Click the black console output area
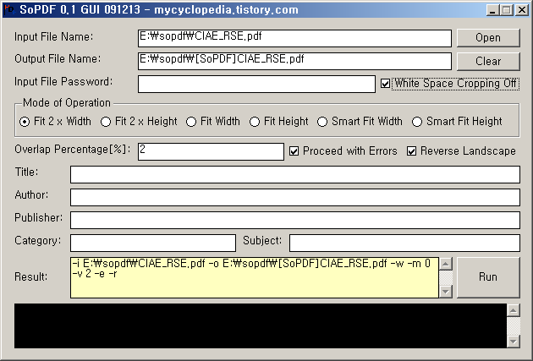 261,325
